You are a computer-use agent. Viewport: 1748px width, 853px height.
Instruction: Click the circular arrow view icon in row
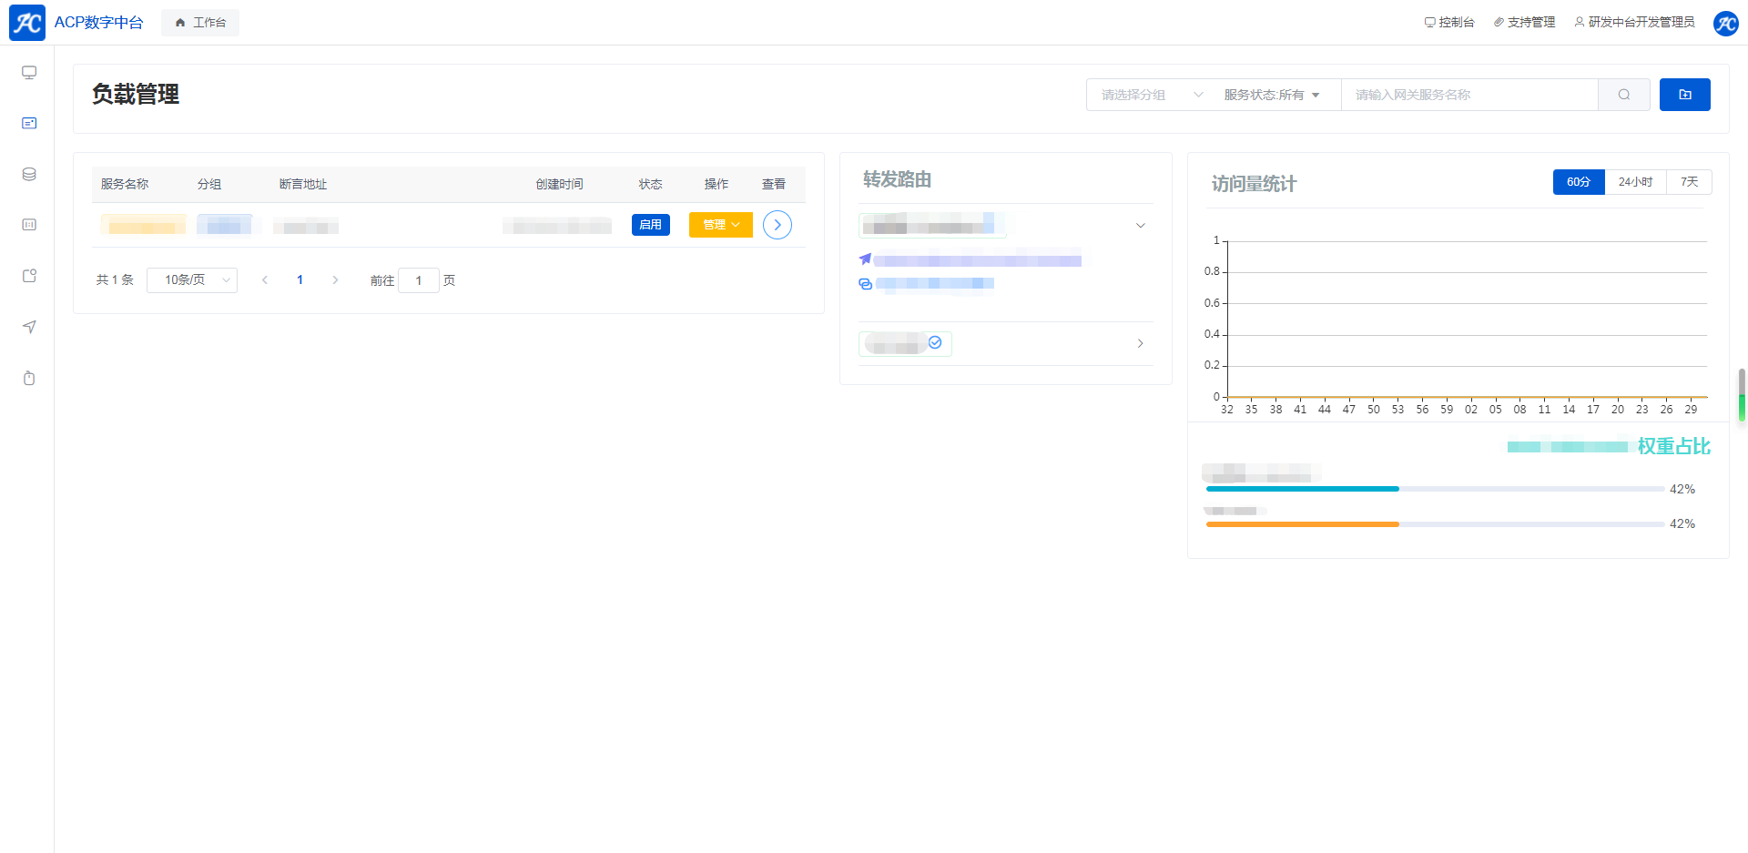coord(777,225)
